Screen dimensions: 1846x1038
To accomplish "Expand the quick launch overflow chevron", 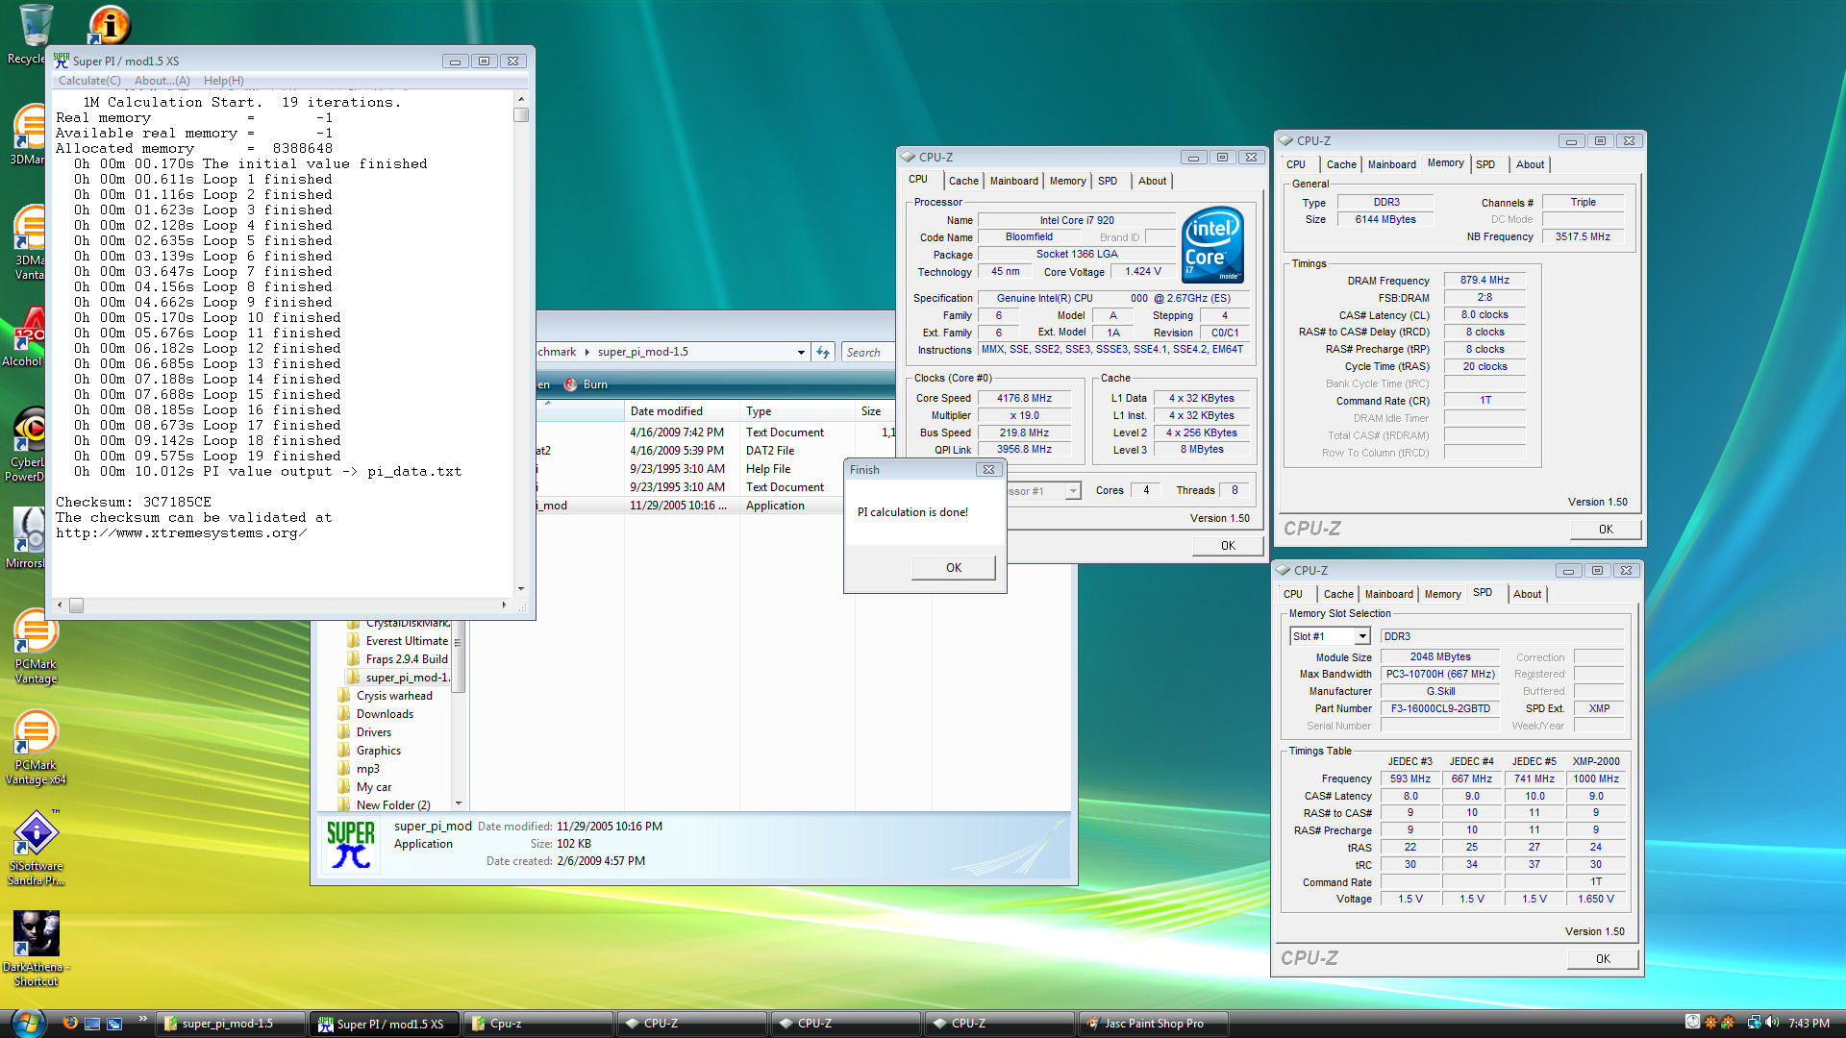I will click(x=143, y=1019).
